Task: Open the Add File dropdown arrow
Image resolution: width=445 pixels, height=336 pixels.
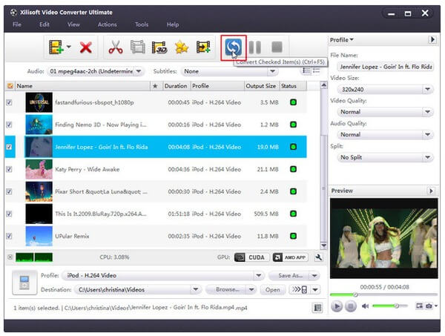Action: pos(69,47)
